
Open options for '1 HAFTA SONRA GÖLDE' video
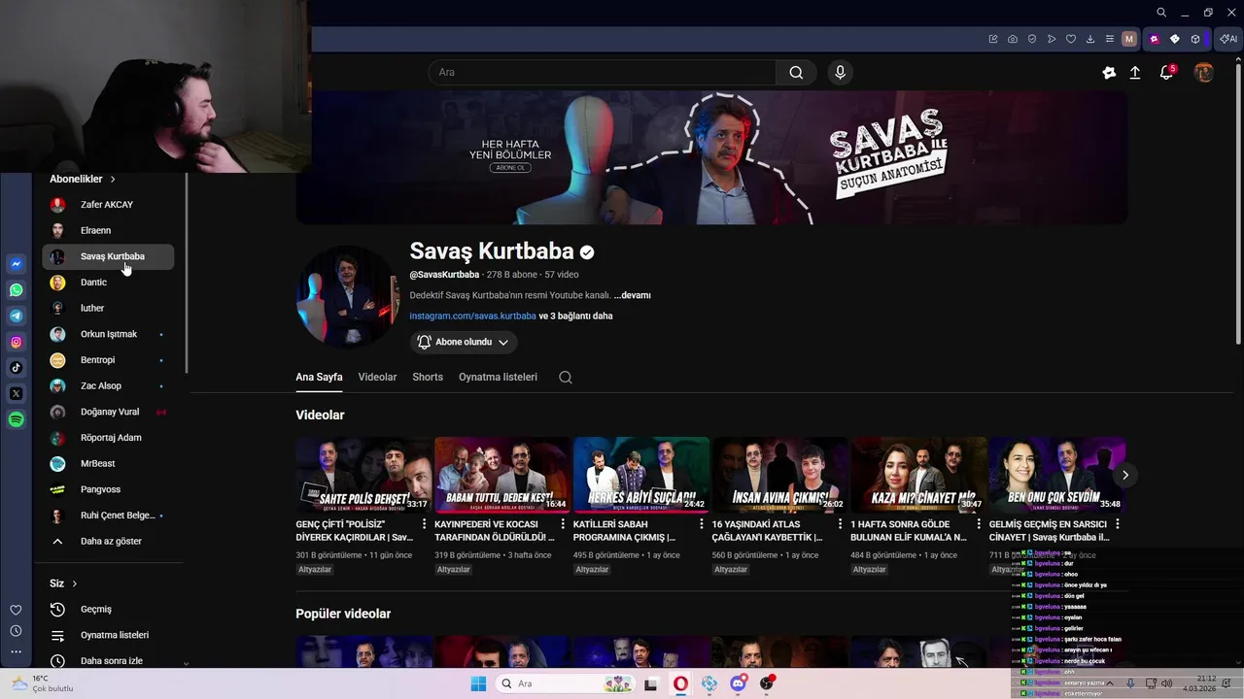coord(979,524)
